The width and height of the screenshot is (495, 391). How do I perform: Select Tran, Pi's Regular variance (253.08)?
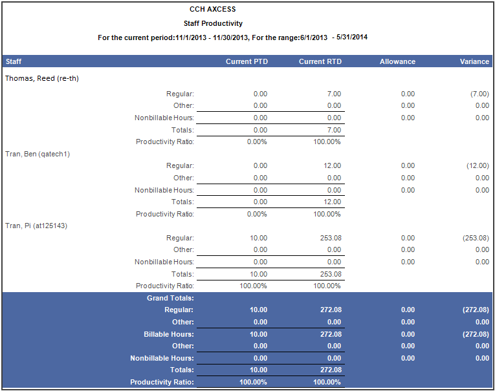coord(475,238)
